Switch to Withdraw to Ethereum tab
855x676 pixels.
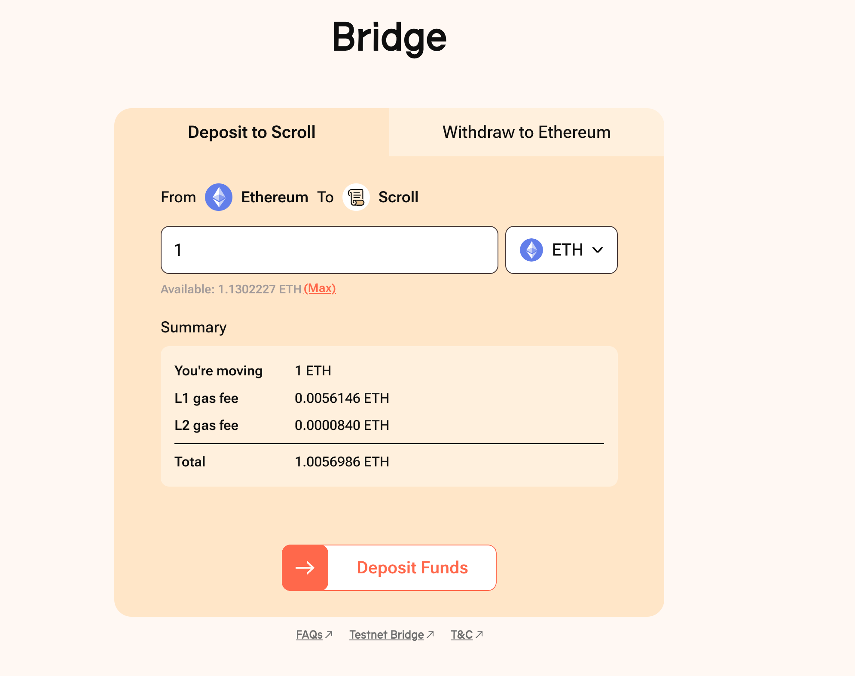[x=527, y=132]
